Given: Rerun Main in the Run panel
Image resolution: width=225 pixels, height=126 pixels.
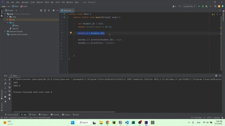Looking at the screenshot, I should point(5,80).
